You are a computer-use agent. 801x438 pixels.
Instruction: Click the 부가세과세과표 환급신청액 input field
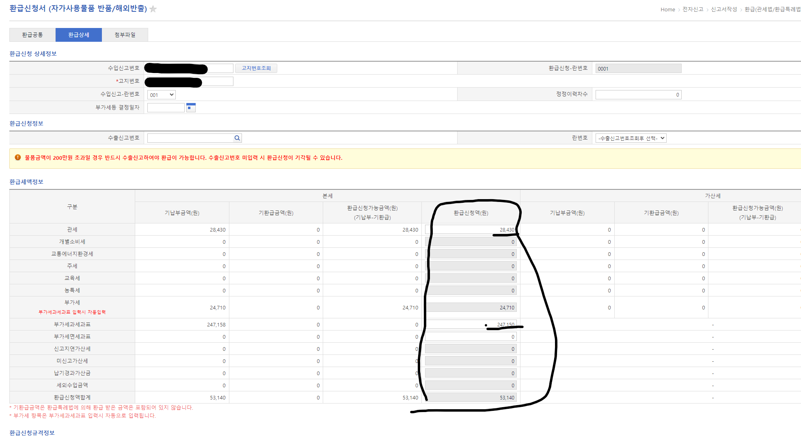pyautogui.click(x=471, y=324)
